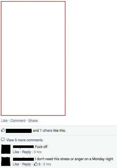The height and width of the screenshot is (168, 117).
Task: Like the Monday night stress comment
Action: pos(16,164)
